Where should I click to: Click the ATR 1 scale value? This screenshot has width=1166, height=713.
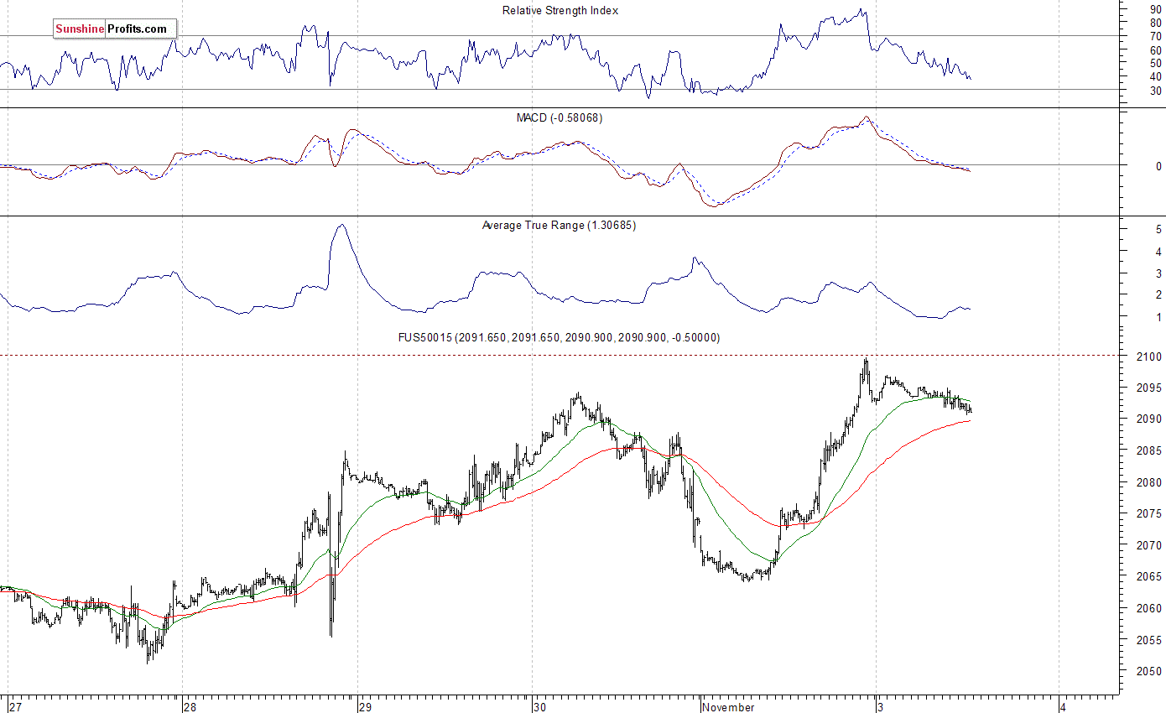point(1158,317)
